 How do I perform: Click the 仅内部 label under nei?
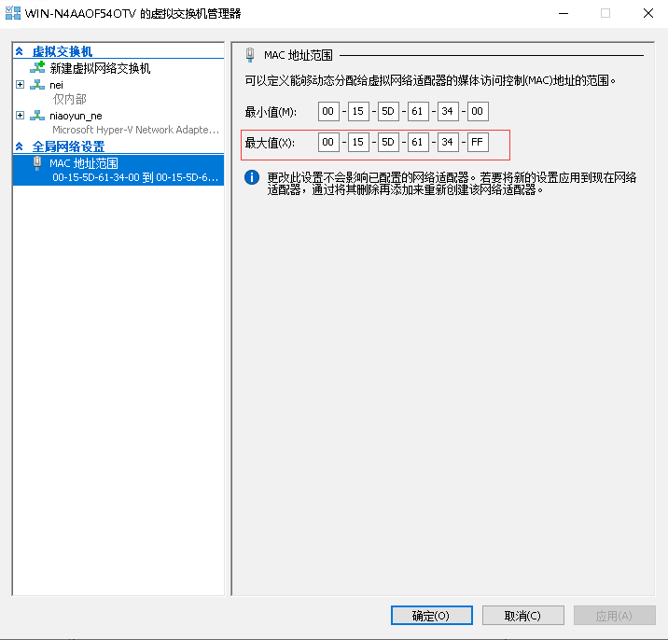(x=69, y=99)
